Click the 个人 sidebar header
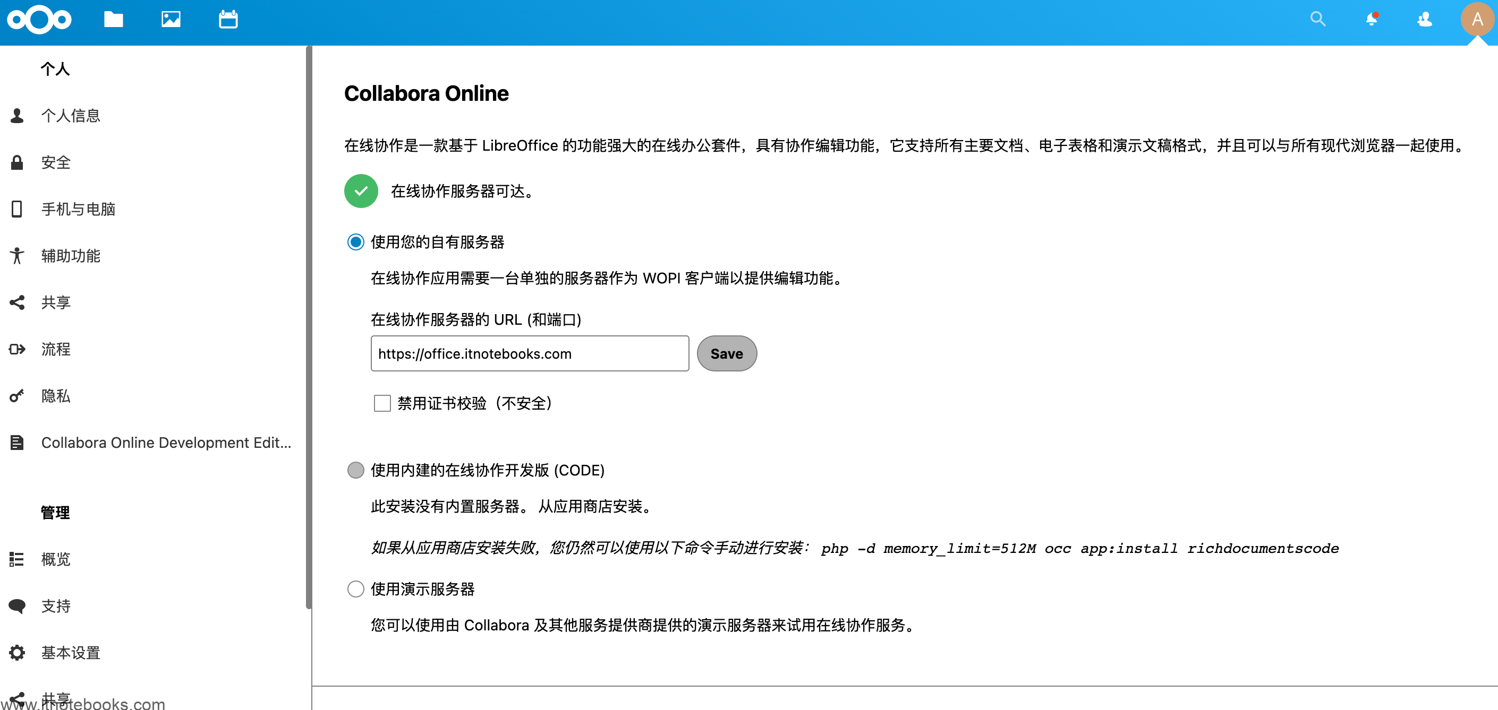Image resolution: width=1498 pixels, height=710 pixels. [55, 69]
